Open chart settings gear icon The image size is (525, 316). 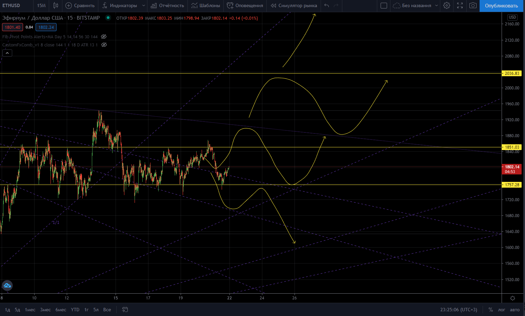pos(447,5)
